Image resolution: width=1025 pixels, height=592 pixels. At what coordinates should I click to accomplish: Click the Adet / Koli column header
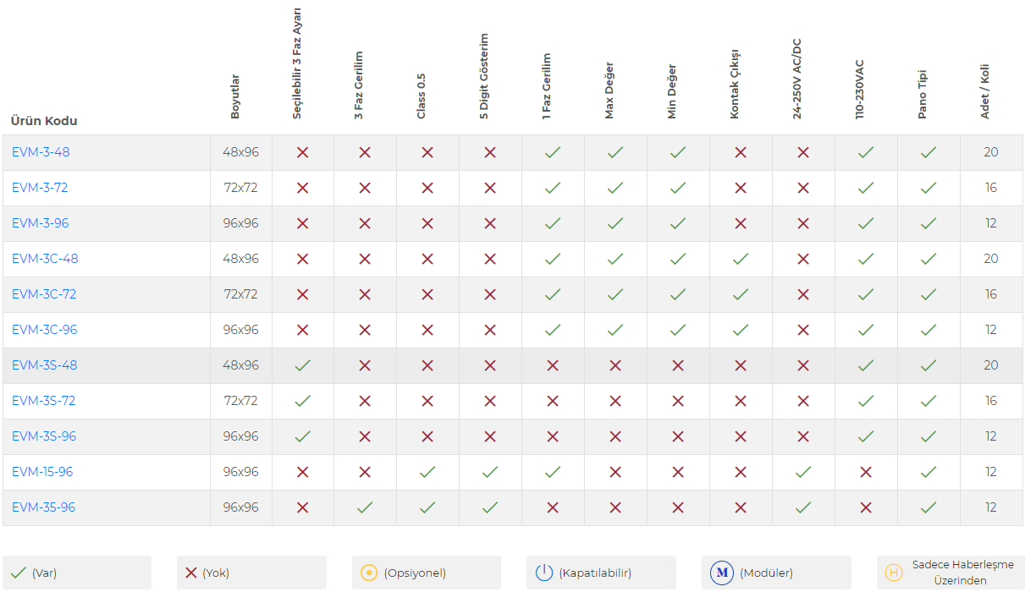tap(985, 90)
